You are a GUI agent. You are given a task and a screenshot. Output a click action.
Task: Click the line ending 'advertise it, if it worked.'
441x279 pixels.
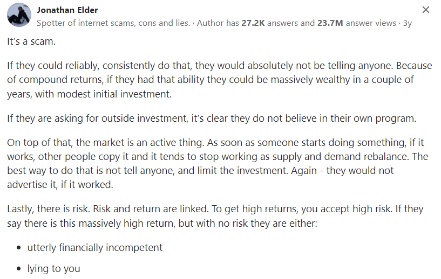[60, 185]
